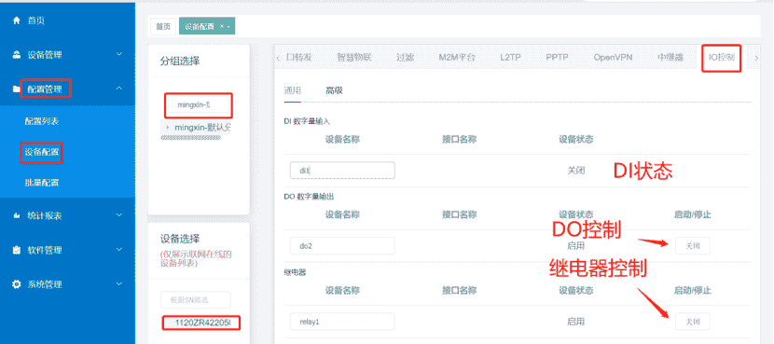Open 批量配置 in the sidebar
The height and width of the screenshot is (344, 774).
point(41,183)
